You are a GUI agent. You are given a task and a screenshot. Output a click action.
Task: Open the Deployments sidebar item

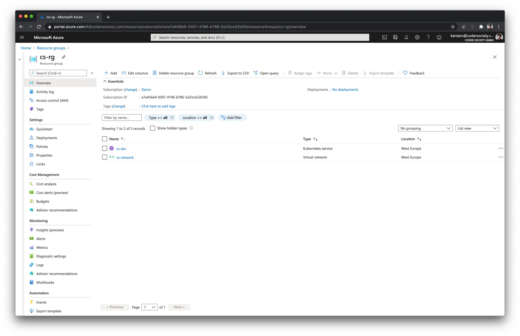tap(47, 138)
